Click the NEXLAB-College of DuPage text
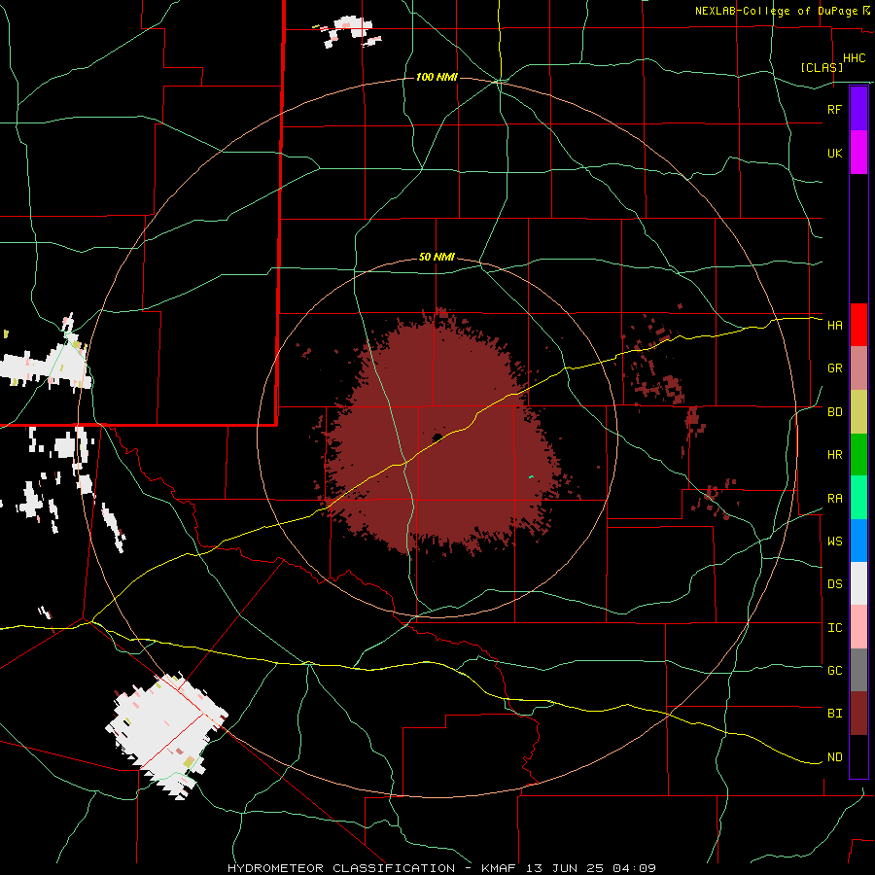Image resolution: width=875 pixels, height=875 pixels. coord(776,11)
